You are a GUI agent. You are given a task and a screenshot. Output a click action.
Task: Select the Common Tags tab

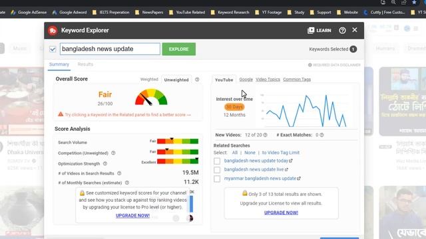coord(297,80)
